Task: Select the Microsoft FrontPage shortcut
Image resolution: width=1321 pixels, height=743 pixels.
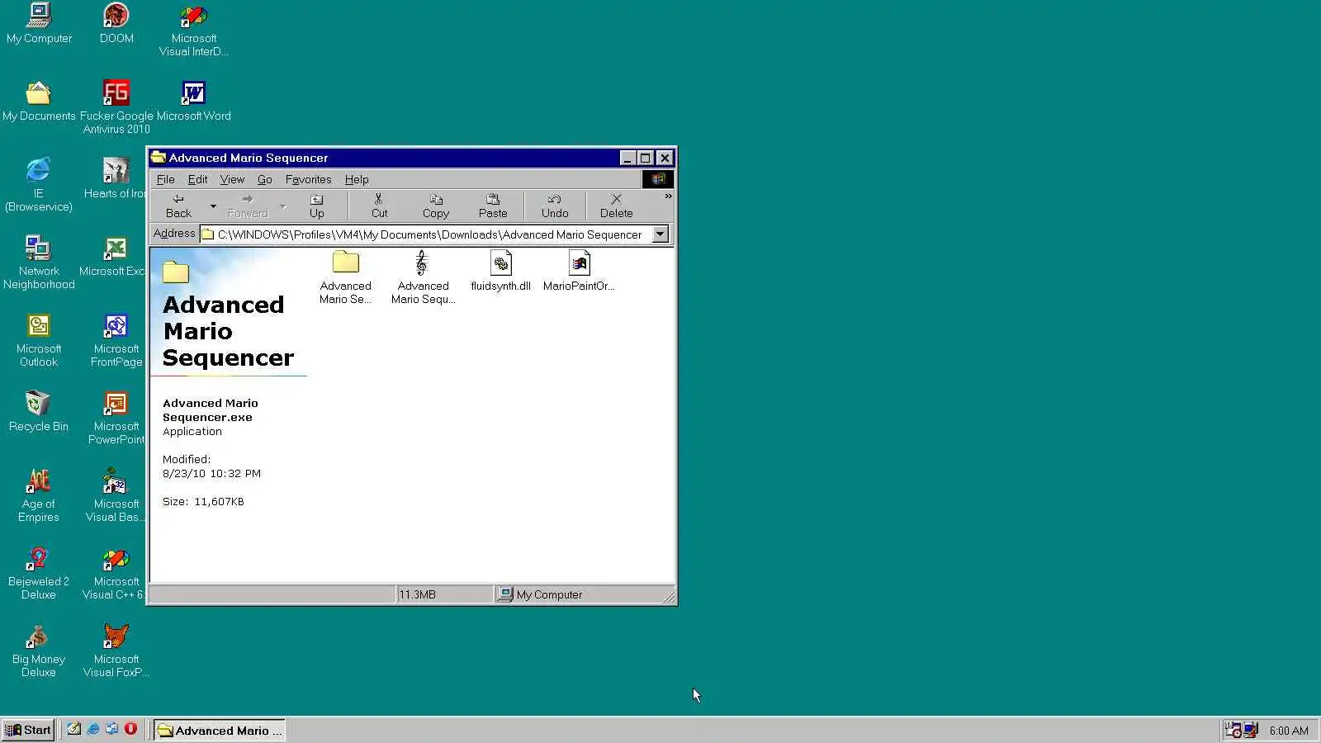Action: point(116,340)
